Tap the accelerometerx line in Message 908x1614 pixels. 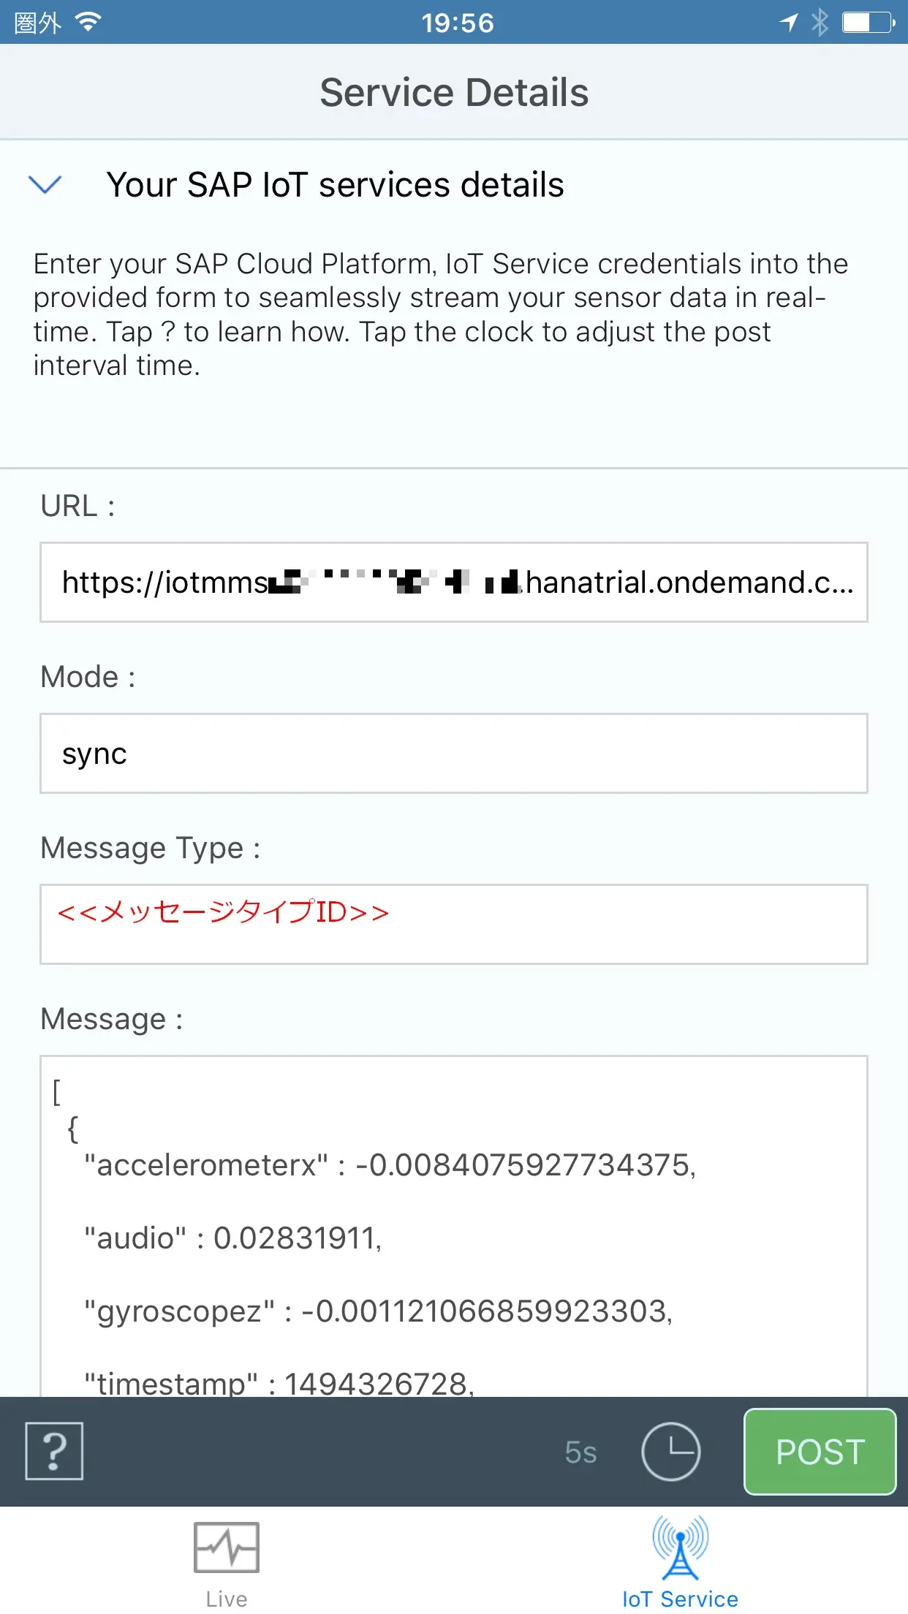(x=390, y=1165)
